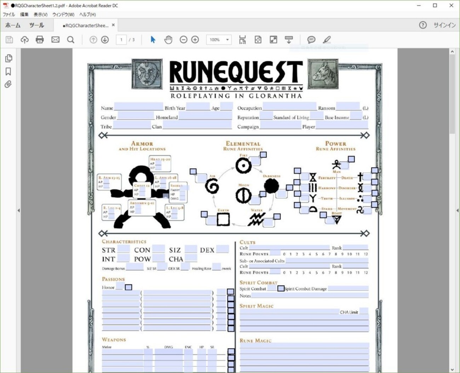Click the read mode icon in the toolbar

click(x=289, y=40)
